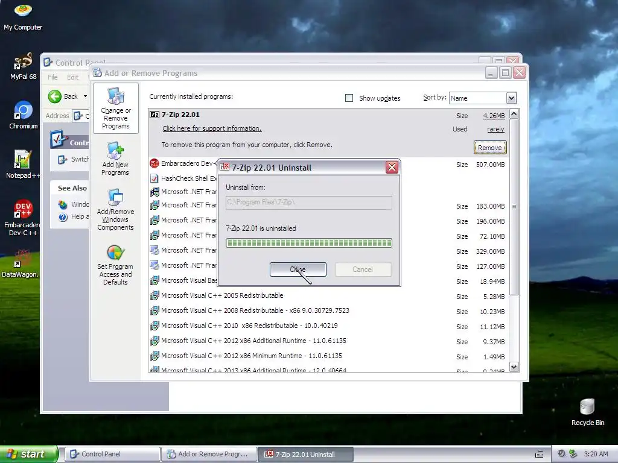Select Visual C++ 2010 x86 Redistributable row

[x=328, y=326]
